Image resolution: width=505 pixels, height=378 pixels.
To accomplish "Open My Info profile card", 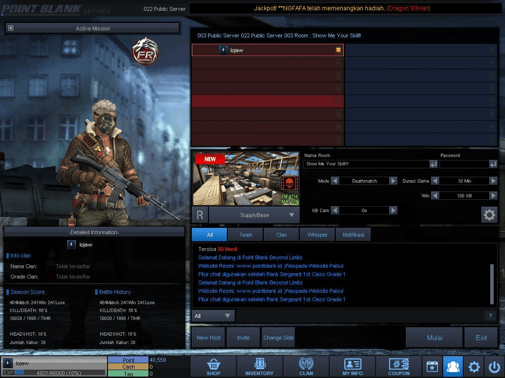I will 352,367.
